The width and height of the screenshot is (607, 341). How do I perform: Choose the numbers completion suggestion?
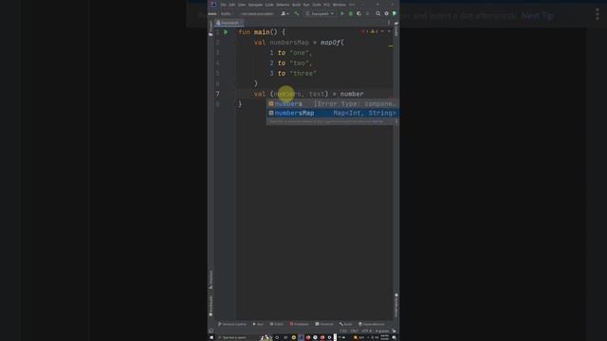[333, 103]
